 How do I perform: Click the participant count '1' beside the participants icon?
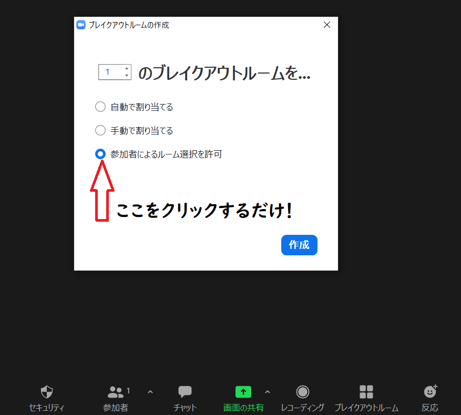coord(128,391)
